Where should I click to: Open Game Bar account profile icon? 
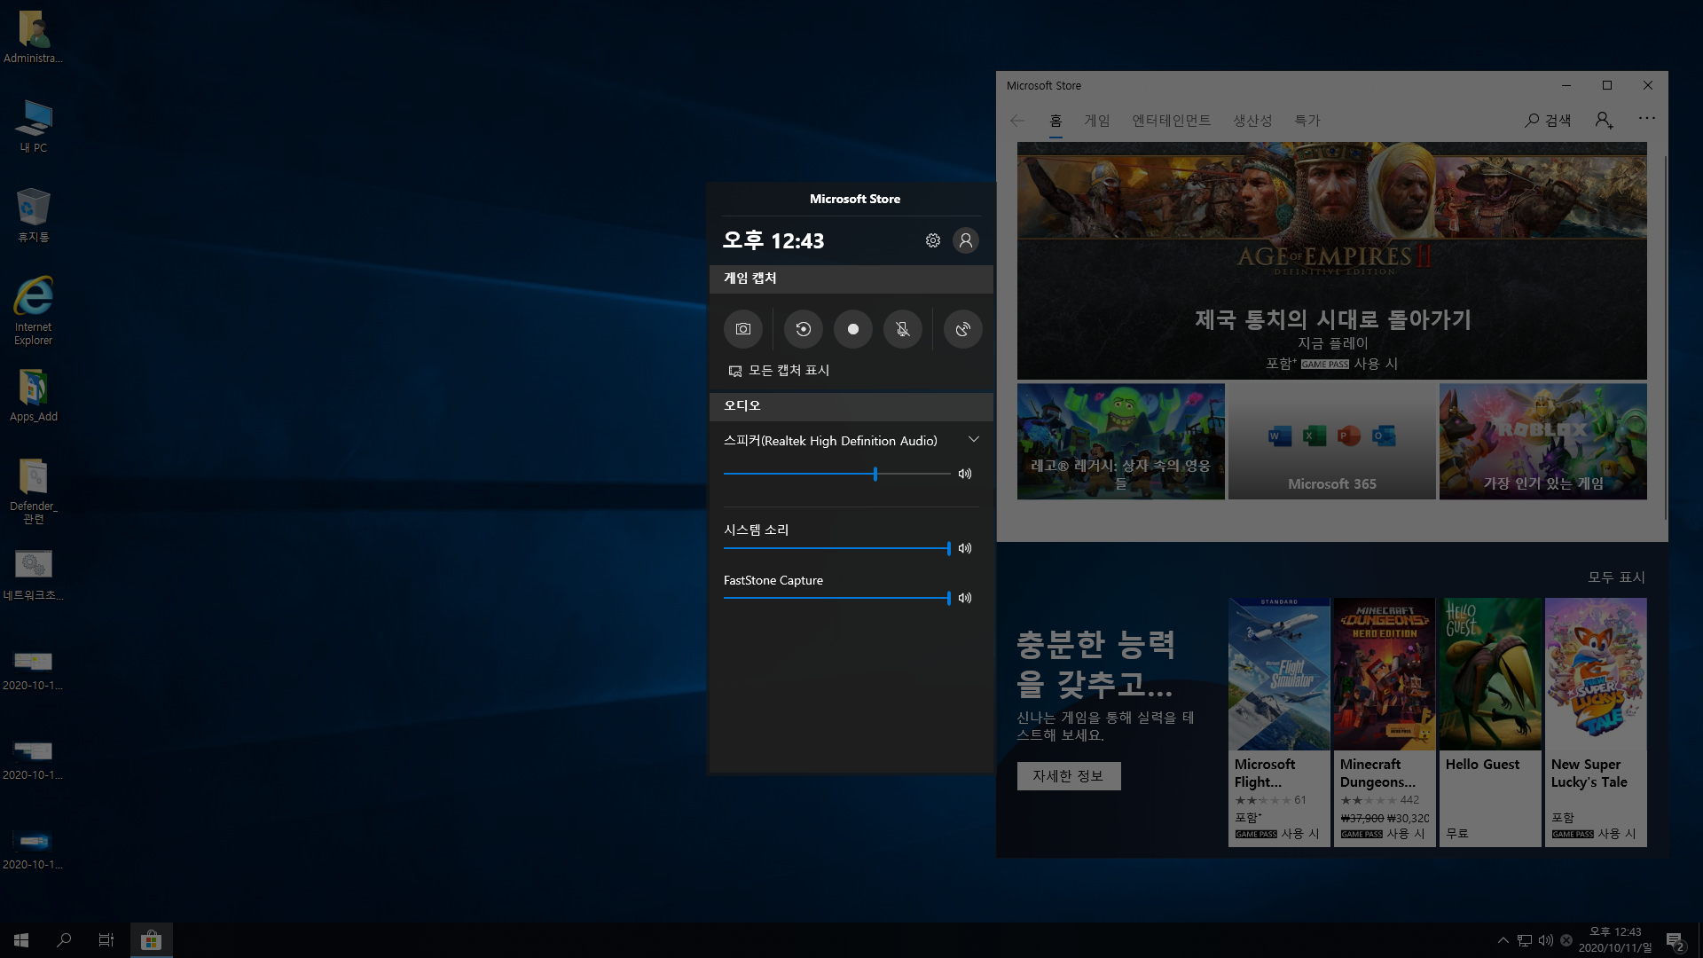[966, 240]
